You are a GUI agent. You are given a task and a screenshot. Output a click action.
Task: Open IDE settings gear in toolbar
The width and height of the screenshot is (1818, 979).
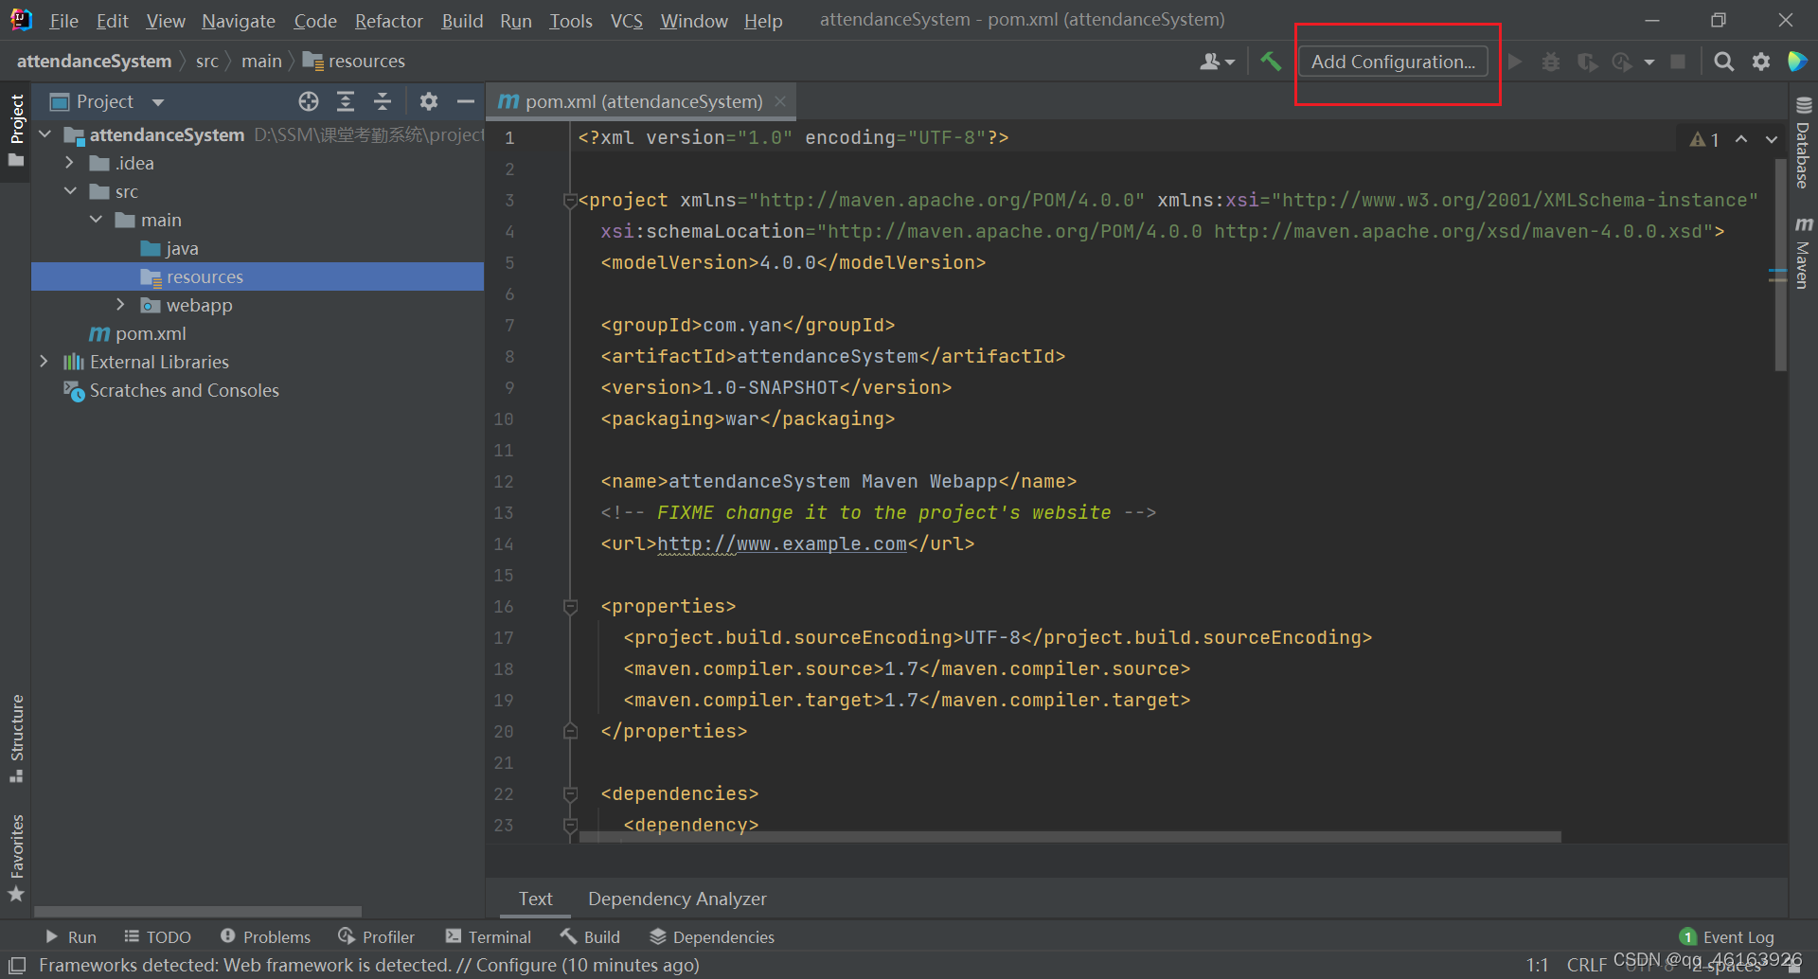pos(1761,62)
